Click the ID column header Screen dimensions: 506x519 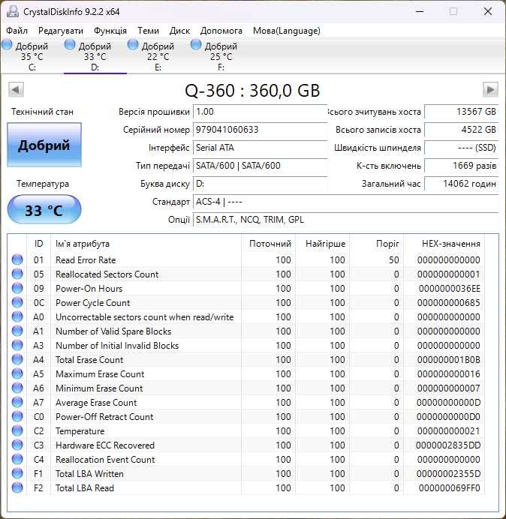pyautogui.click(x=39, y=244)
